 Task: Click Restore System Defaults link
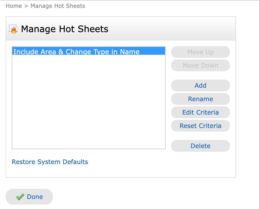coord(50,162)
